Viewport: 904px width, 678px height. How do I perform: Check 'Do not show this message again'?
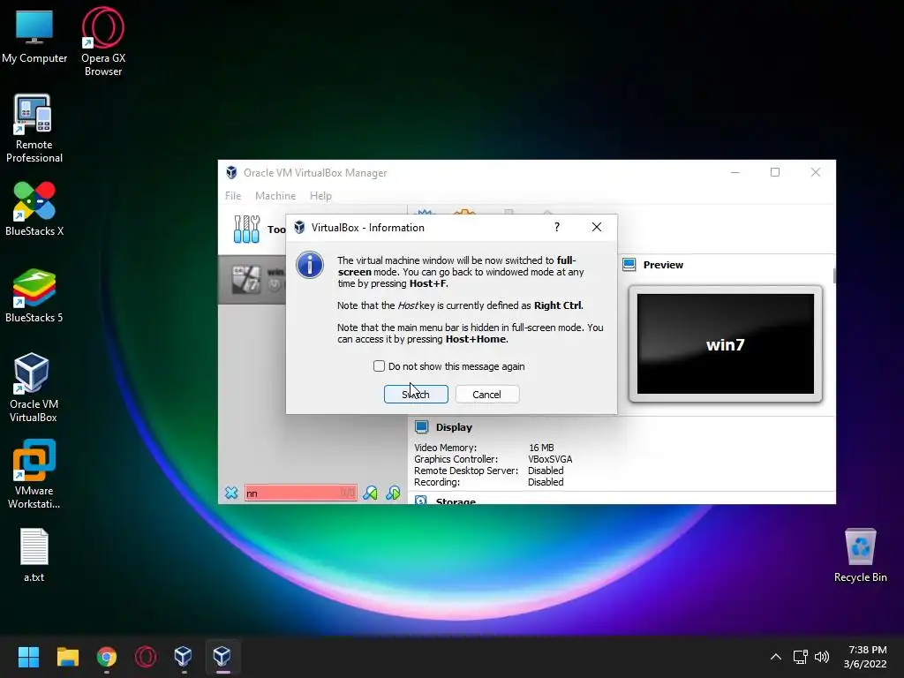tap(379, 366)
